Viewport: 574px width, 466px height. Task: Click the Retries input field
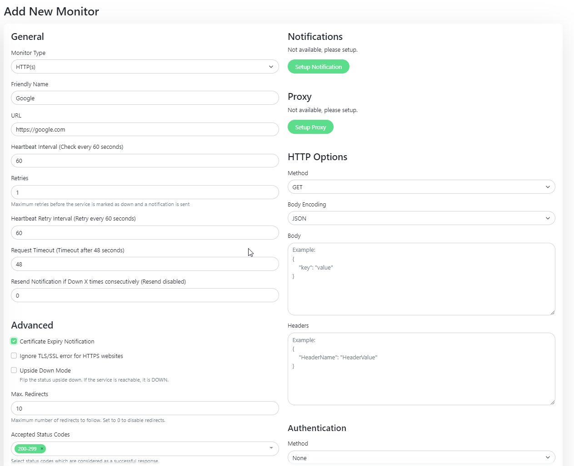[145, 192]
